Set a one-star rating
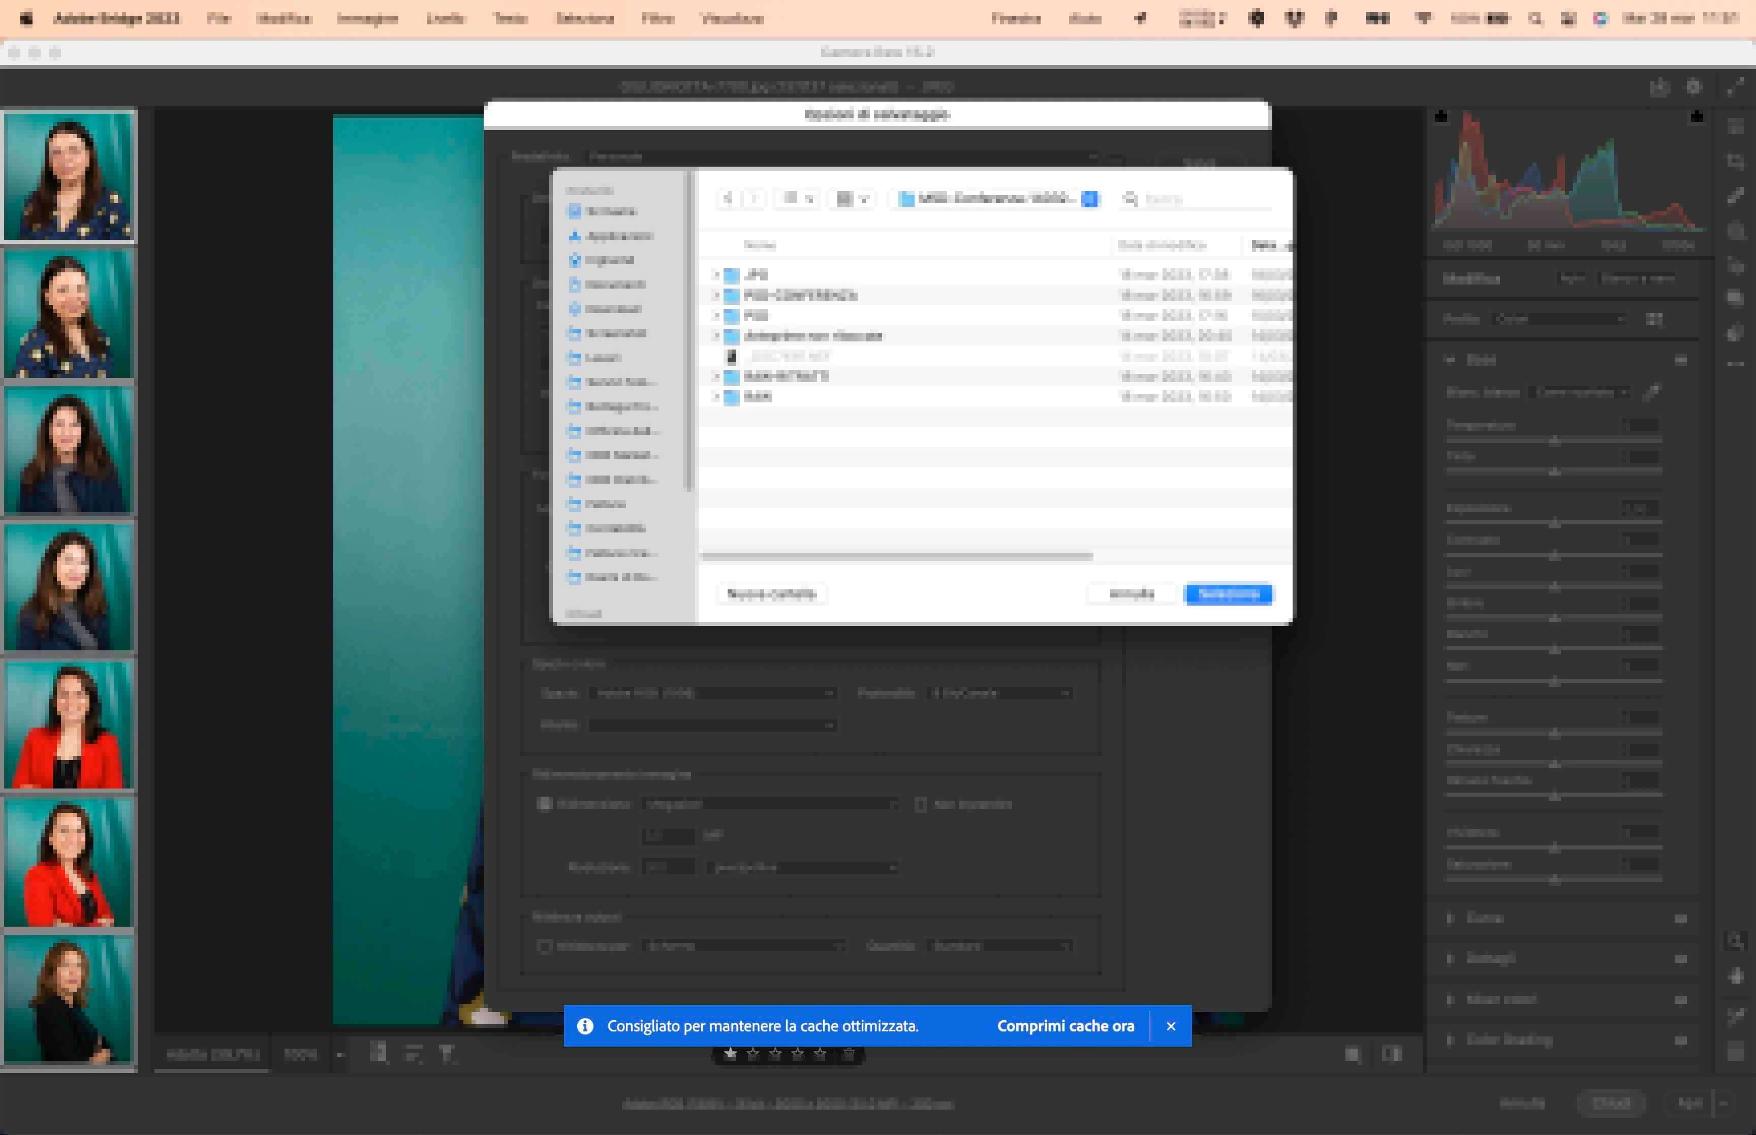 pos(730,1054)
